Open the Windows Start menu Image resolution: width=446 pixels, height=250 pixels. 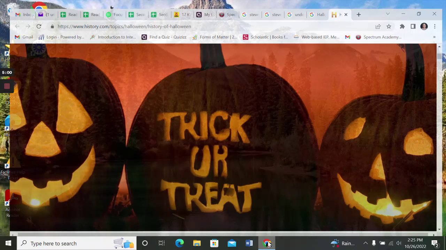pos(8,243)
